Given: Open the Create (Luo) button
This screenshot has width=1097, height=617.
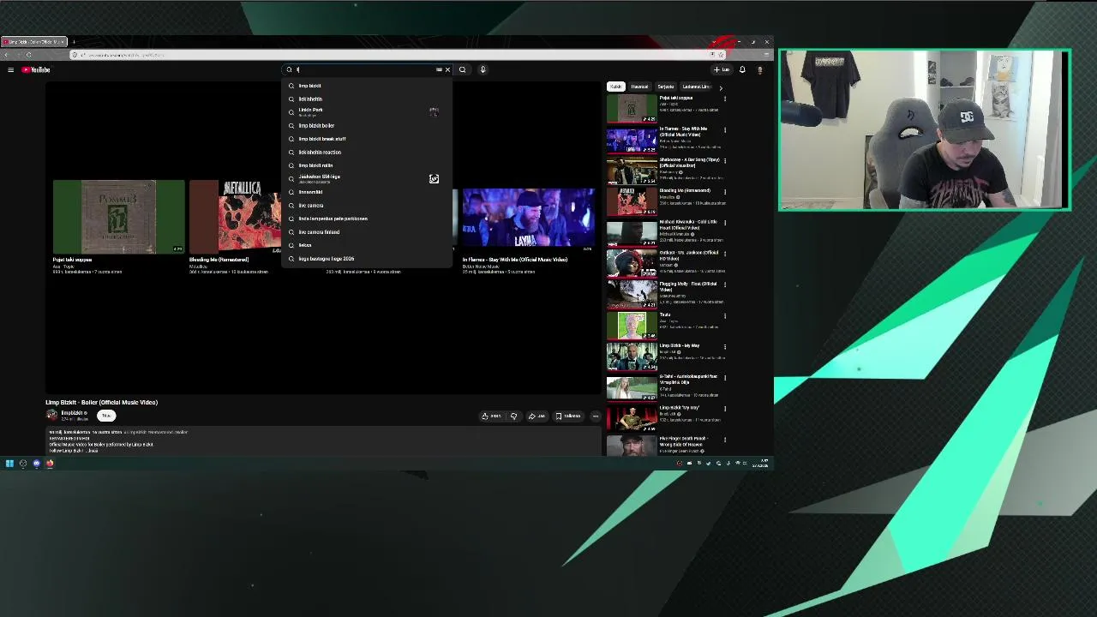Looking at the screenshot, I should pos(721,69).
